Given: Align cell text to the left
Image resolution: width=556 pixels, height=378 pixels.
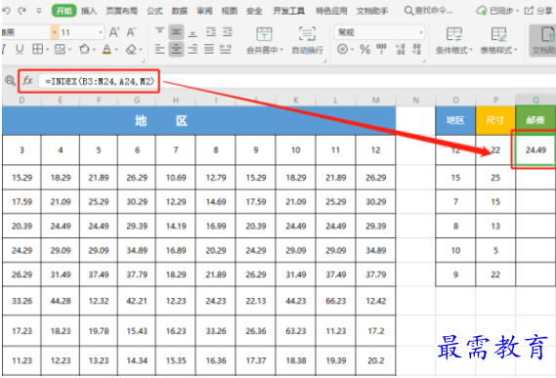Looking at the screenshot, I should click(159, 49).
